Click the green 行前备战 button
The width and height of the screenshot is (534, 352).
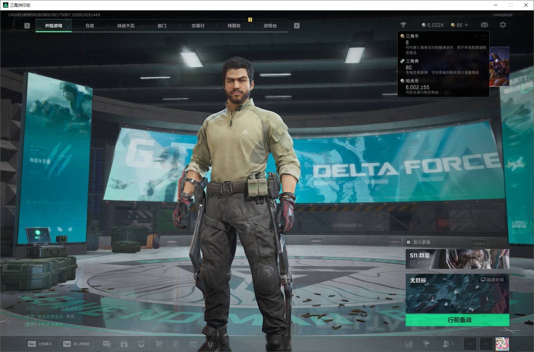pos(457,320)
